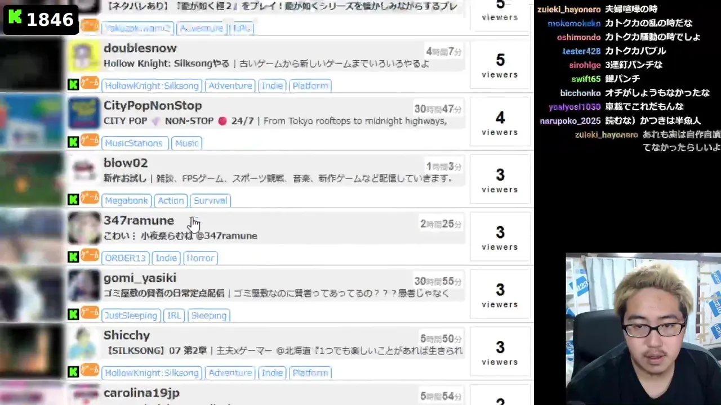Click the Kick K icon in blow02 row

point(73,200)
